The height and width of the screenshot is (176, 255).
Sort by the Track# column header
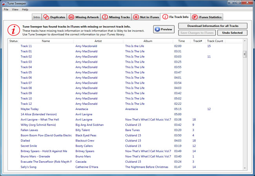[198, 41]
